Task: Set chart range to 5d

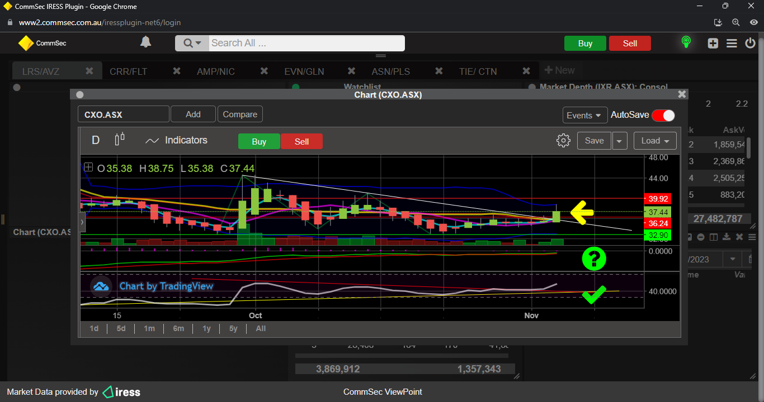Action: [x=121, y=328]
